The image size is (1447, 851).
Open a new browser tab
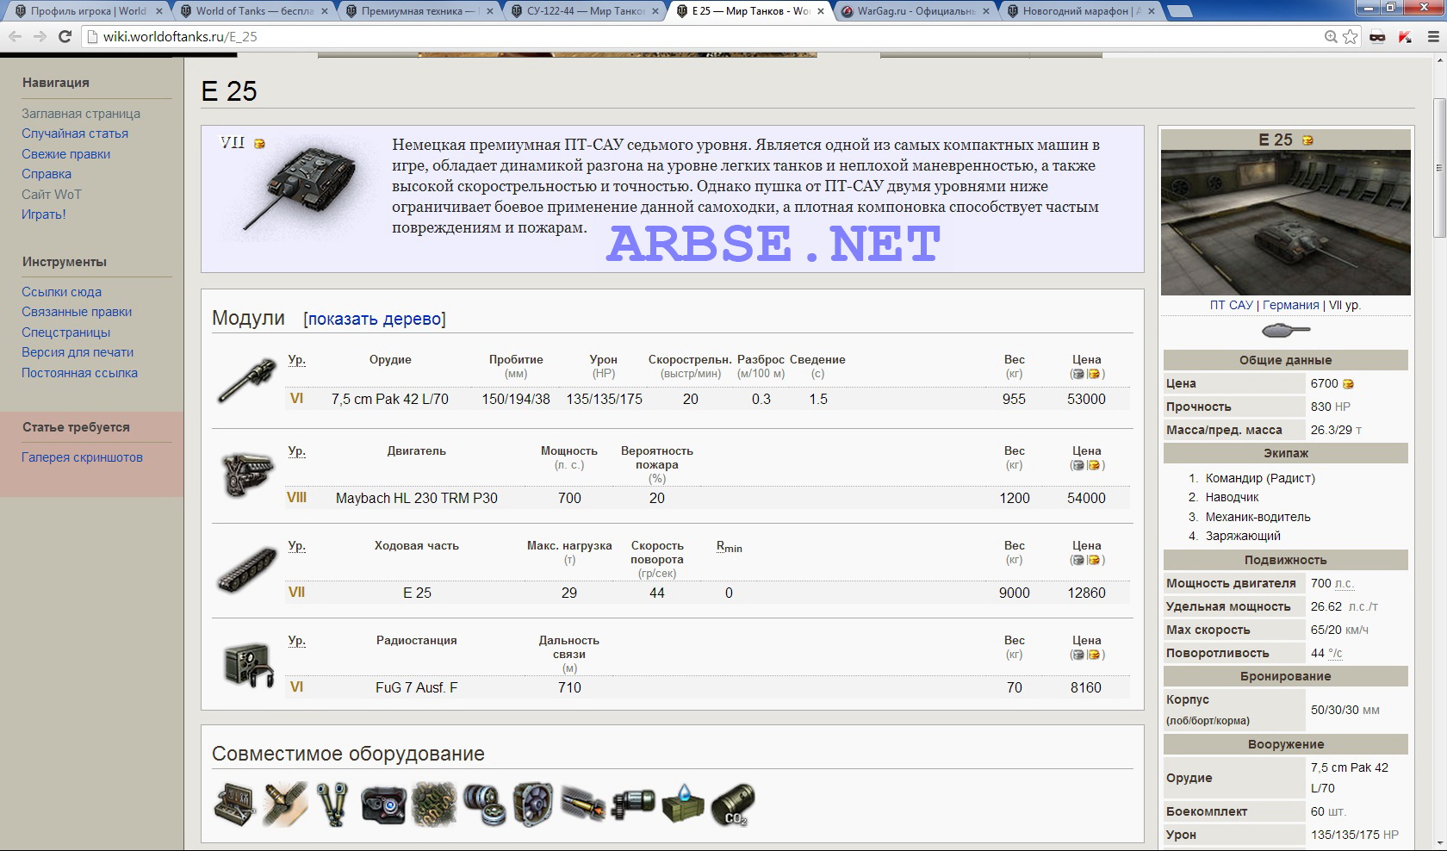pyautogui.click(x=1179, y=11)
